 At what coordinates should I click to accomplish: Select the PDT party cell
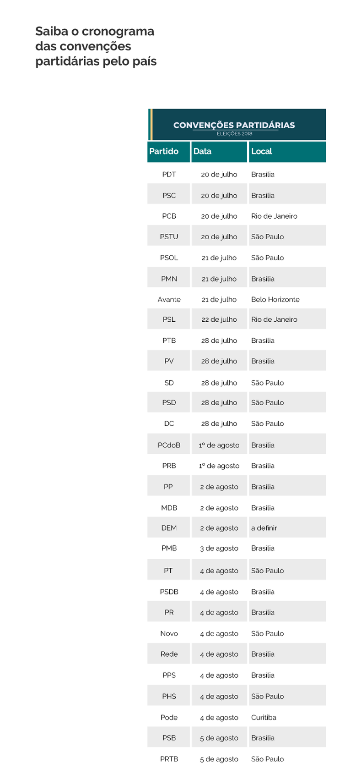pyautogui.click(x=169, y=174)
